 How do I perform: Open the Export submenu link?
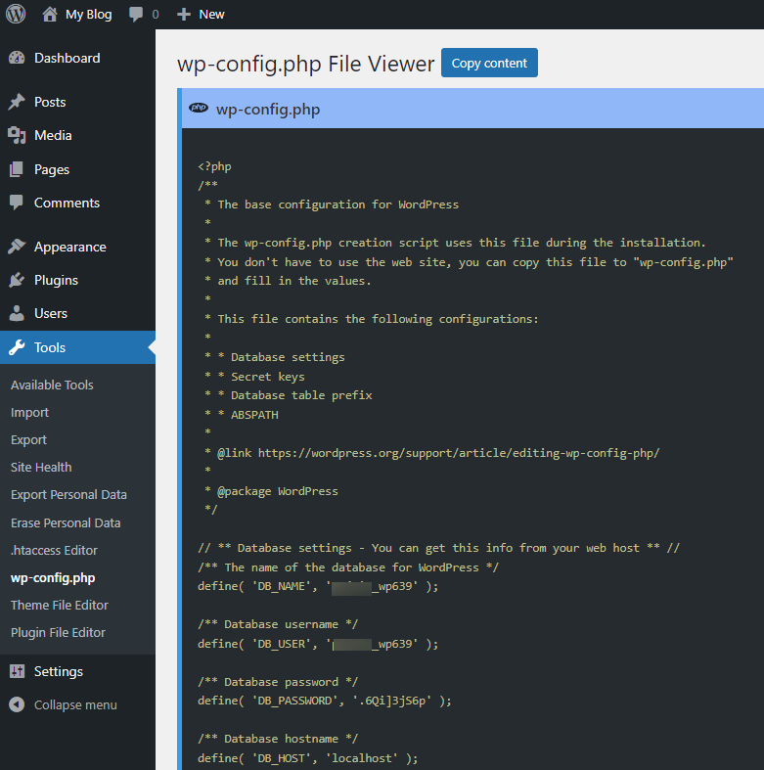[x=29, y=440]
